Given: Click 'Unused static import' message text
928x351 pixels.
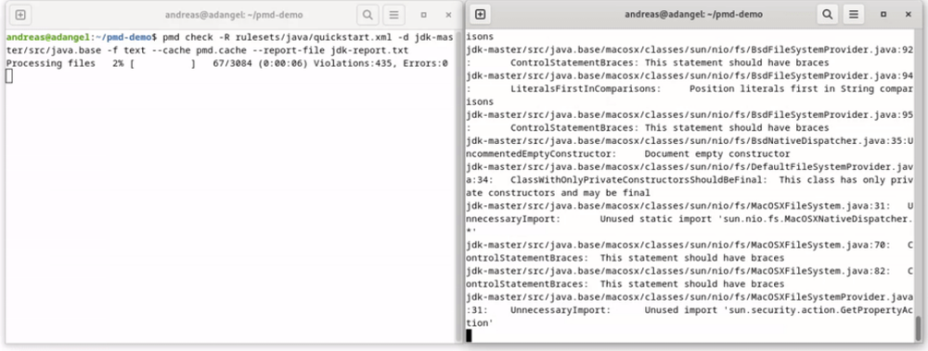Looking at the screenshot, I should [755, 219].
